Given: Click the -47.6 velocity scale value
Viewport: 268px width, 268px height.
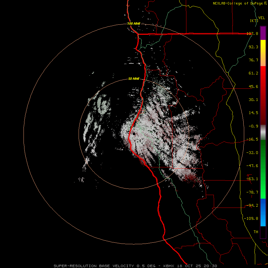Looking at the screenshot, I should tap(252, 166).
